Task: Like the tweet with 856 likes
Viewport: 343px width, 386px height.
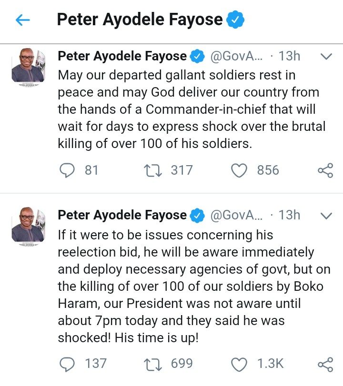Action: click(240, 170)
